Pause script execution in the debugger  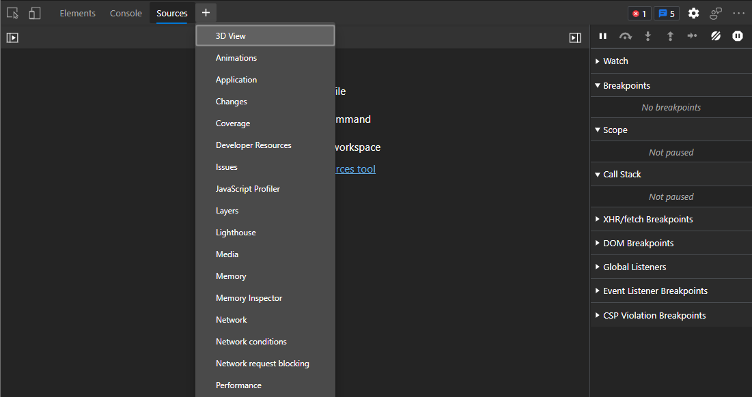click(x=602, y=36)
